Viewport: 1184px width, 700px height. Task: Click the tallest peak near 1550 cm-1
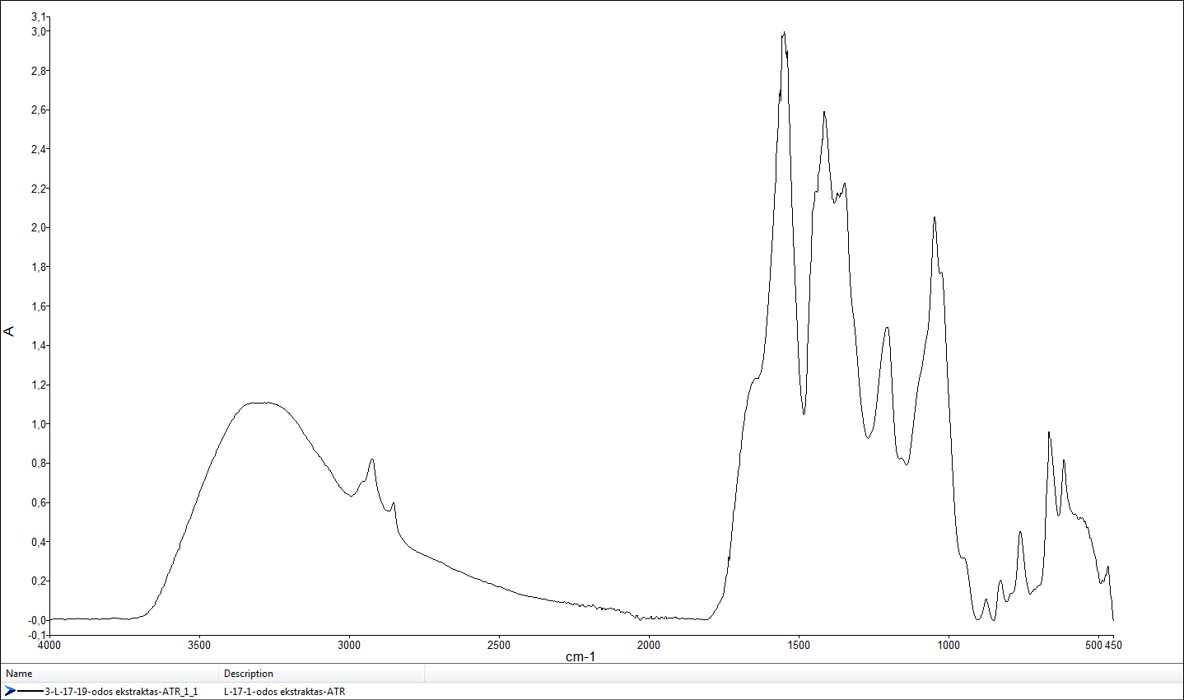click(x=784, y=34)
